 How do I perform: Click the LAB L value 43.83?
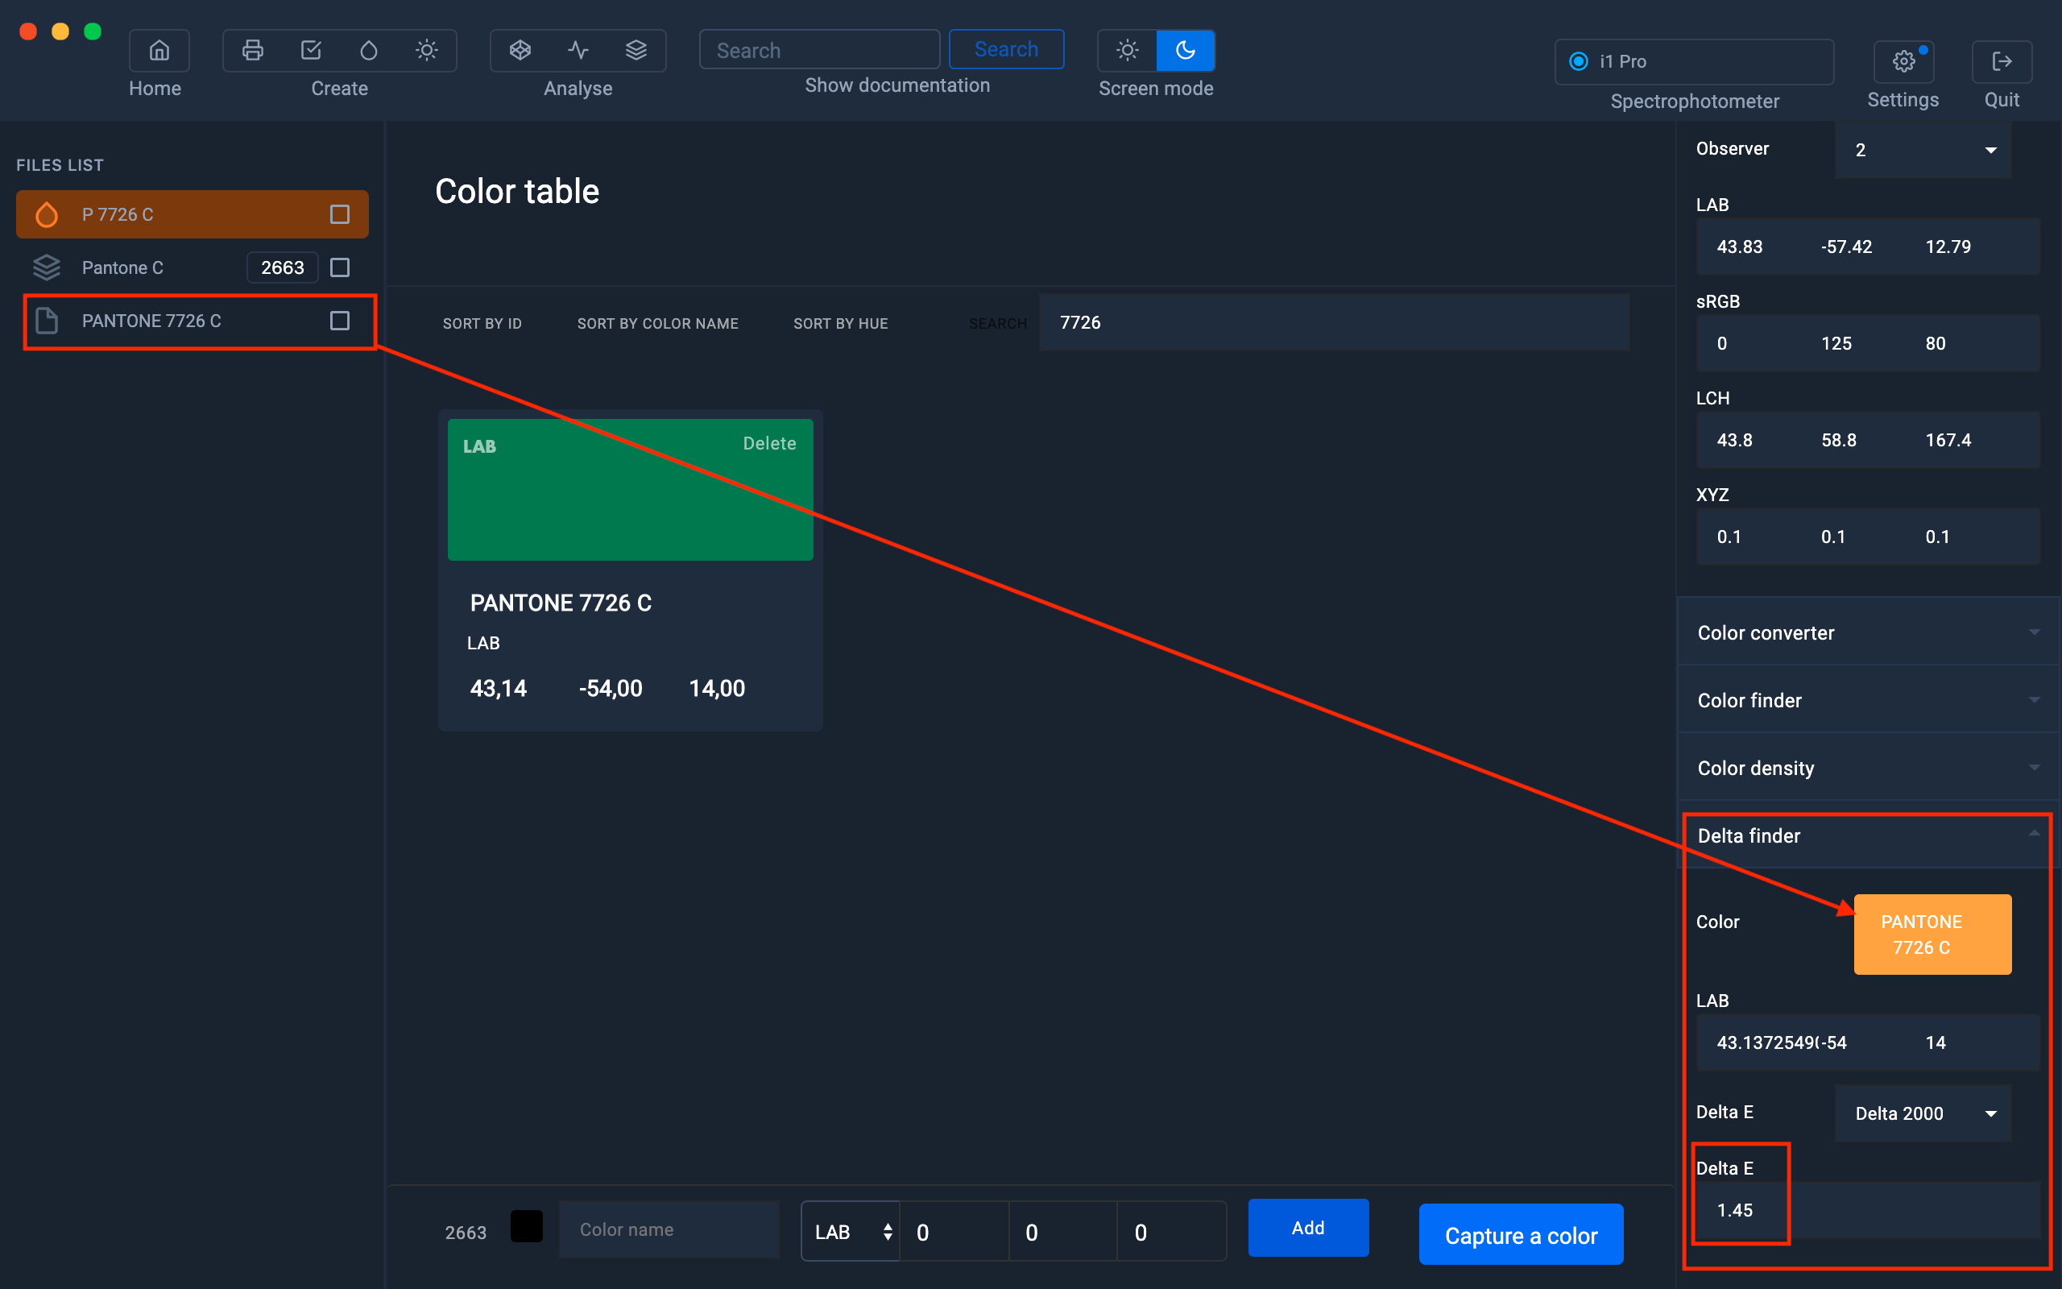[x=1739, y=247]
